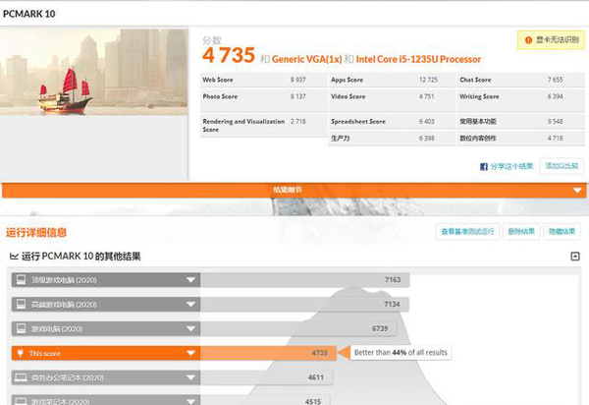Click the computer icon on the 7134 row

coord(20,305)
